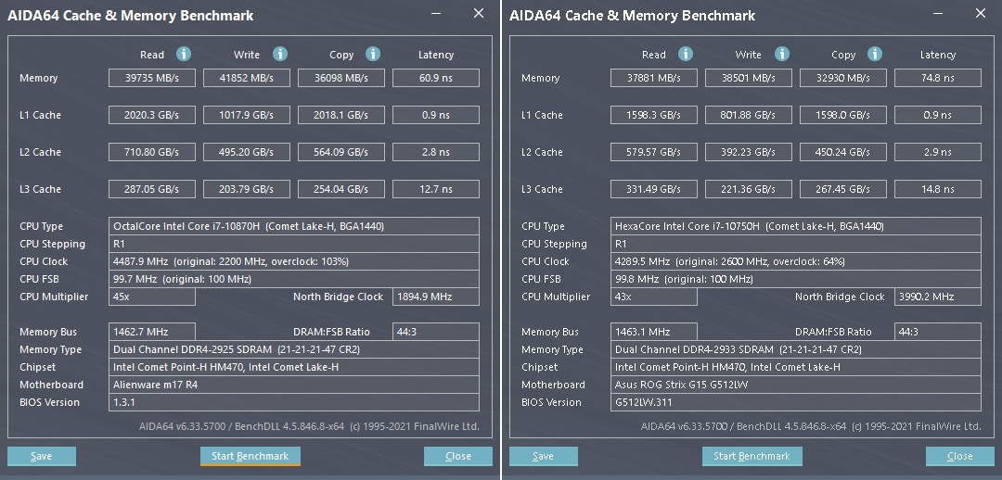Select L3 Cache Latency value 14.8 ns
The image size is (1002, 480).
pyautogui.click(x=937, y=189)
